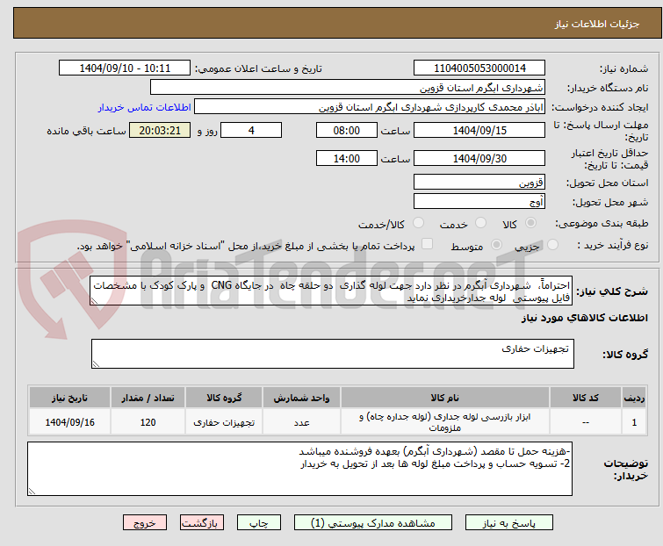Click the buyer name field شهرداری ابگرم

click(x=348, y=88)
